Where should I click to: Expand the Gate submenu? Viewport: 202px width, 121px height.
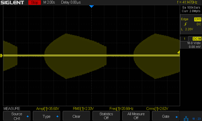click(166, 116)
